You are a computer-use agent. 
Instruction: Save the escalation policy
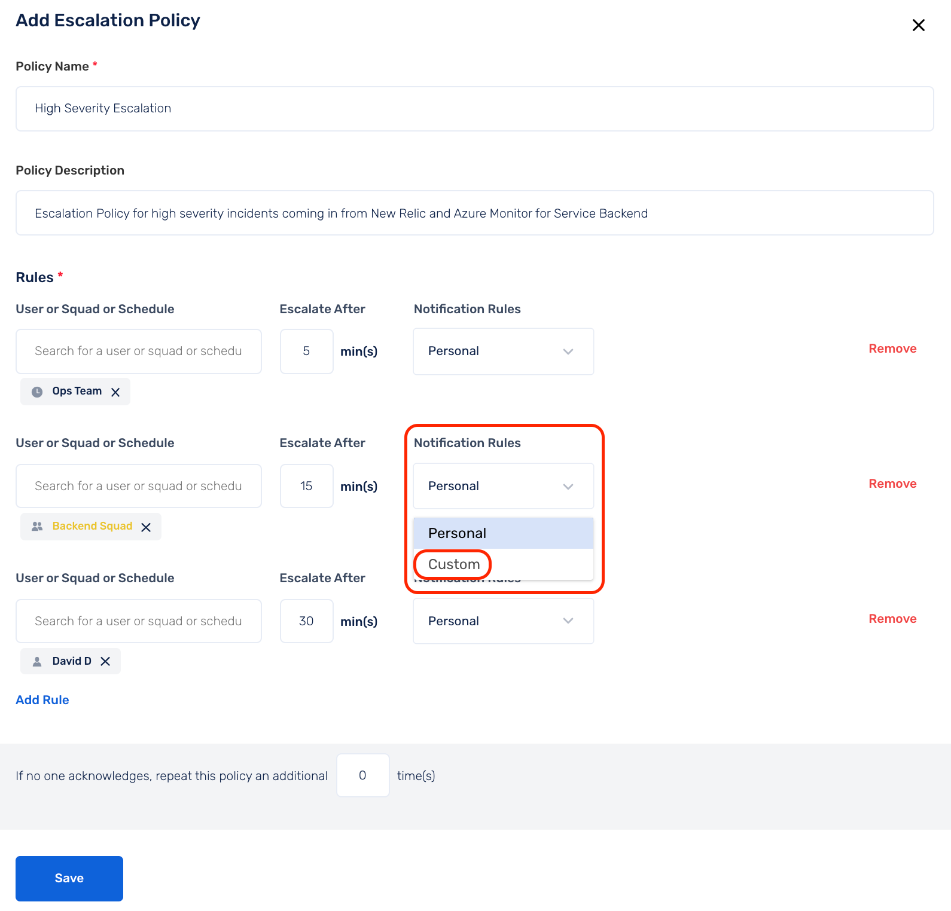click(69, 878)
